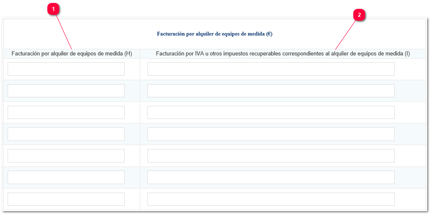
Task: Click title 'Facturación por alquiler de equipos de medida (€)'
Action: click(214, 34)
